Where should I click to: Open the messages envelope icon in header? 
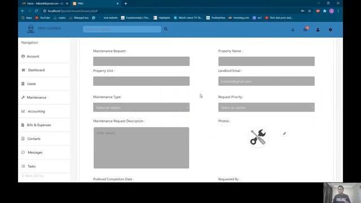coord(306,29)
